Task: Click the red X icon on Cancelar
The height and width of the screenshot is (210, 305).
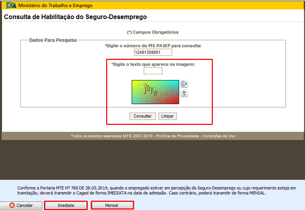Action: [x=12, y=205]
